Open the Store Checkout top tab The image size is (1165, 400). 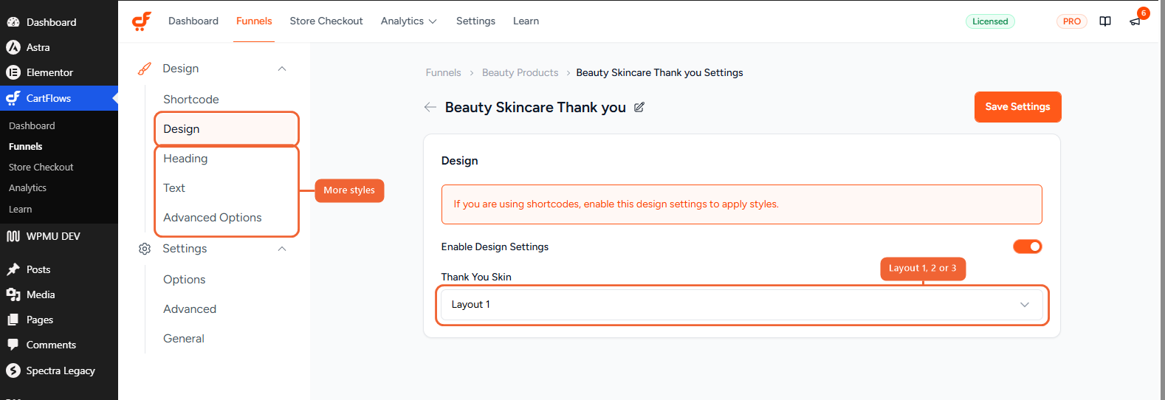coord(326,21)
